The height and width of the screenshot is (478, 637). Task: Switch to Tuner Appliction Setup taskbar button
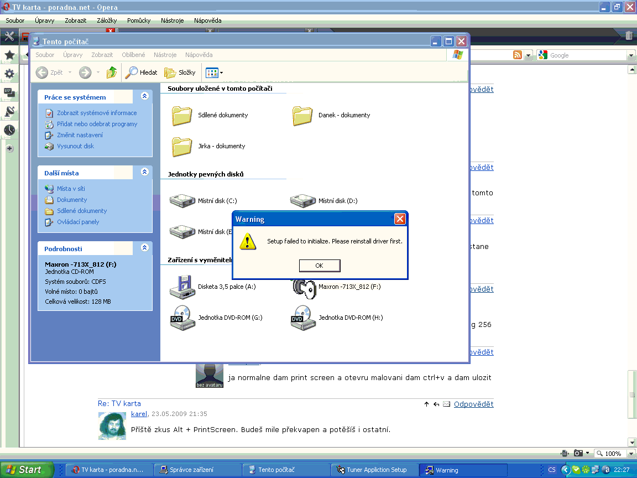374,470
